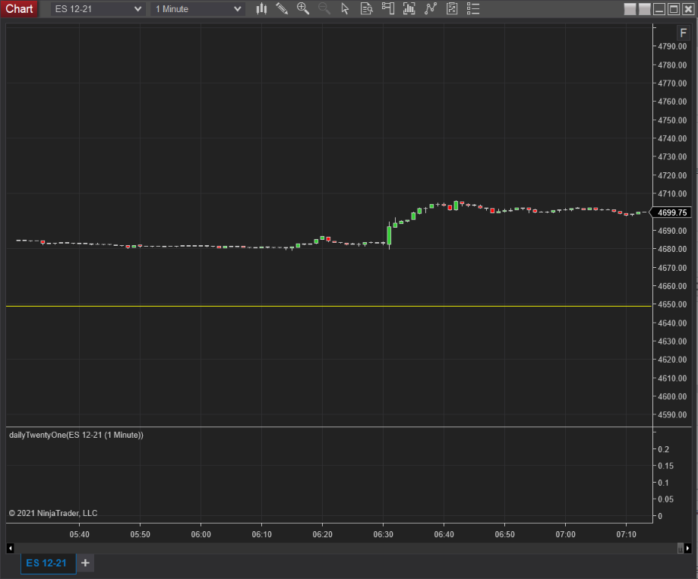This screenshot has width=698, height=579.
Task: Click the scrollbar thumb handle
Action: click(x=681, y=549)
